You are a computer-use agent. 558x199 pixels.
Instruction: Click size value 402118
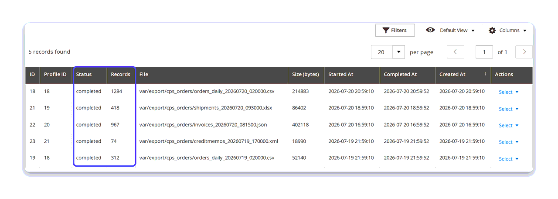300,125
